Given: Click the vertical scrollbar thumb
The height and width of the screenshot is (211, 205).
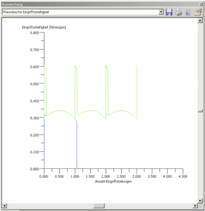Looking at the screenshot, I should click(200, 111).
